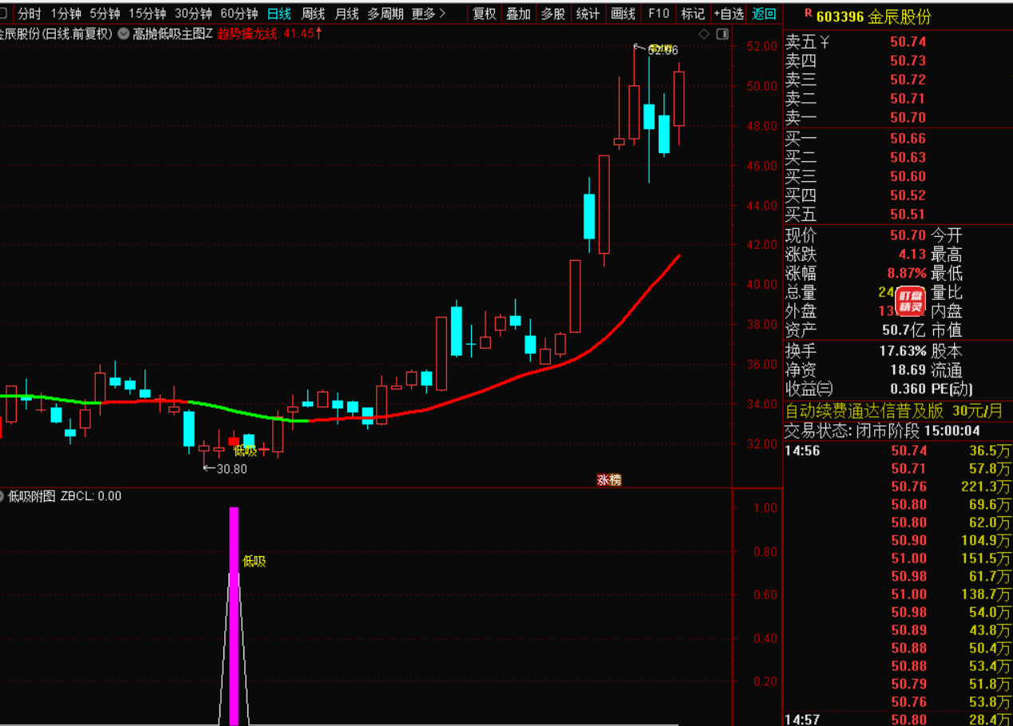Click the diamond icon above the chart

(703, 34)
